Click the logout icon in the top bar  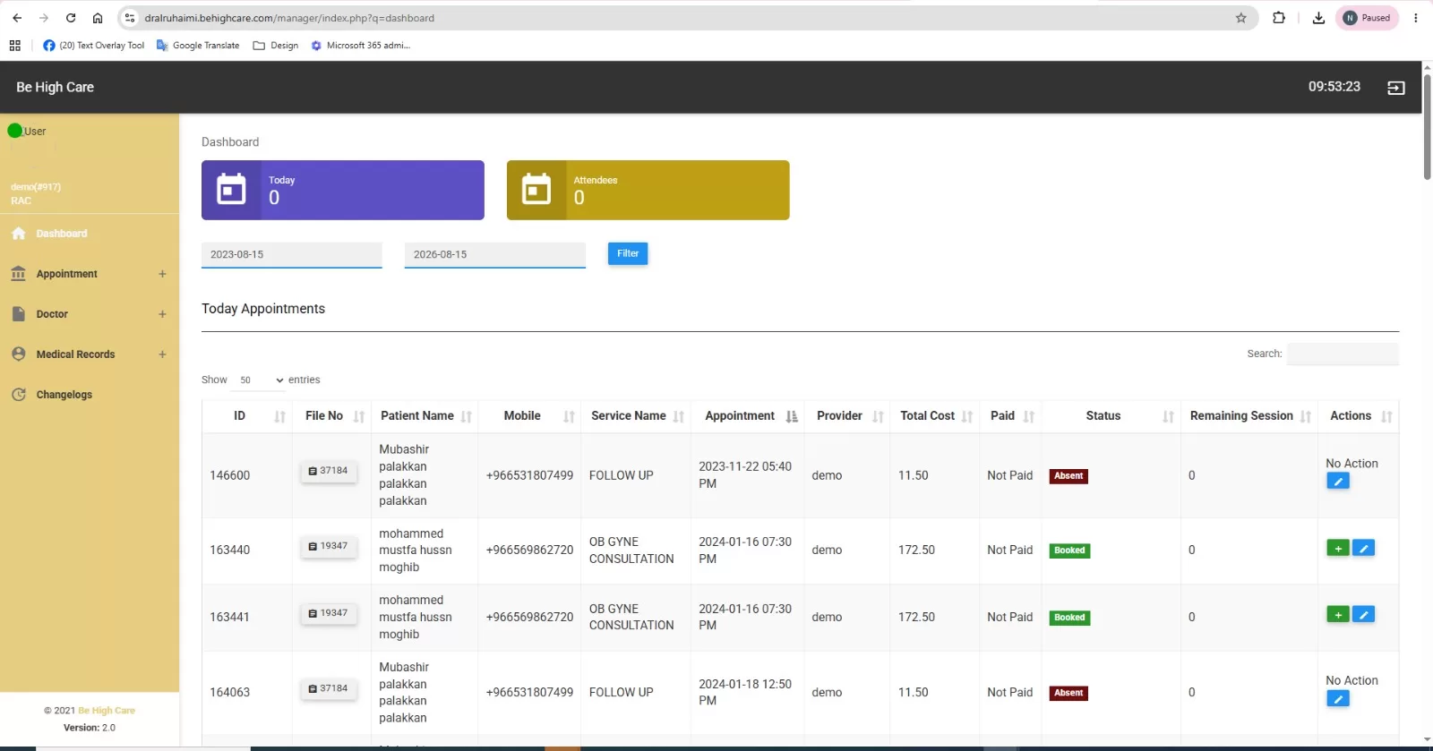point(1395,88)
